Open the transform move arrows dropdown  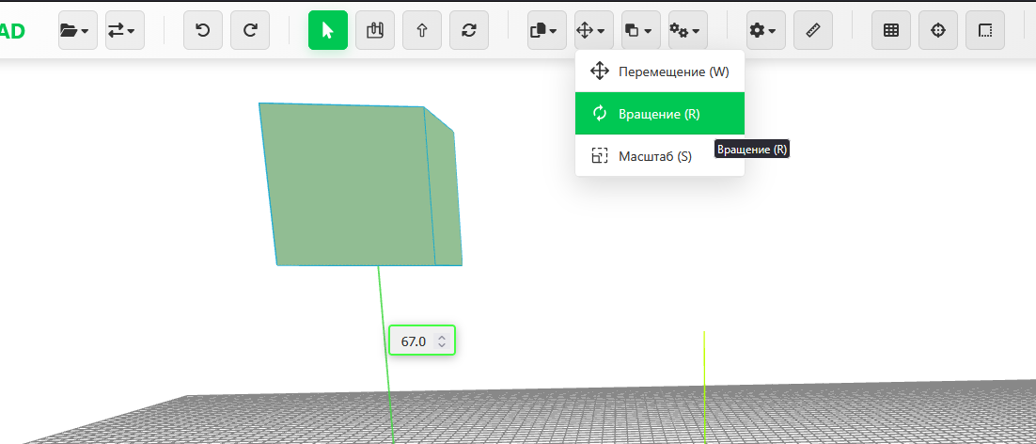(594, 30)
